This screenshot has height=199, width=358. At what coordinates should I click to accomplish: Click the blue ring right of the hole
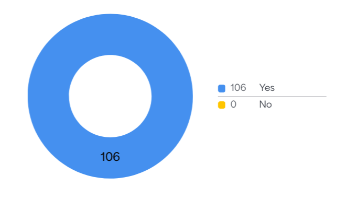click(172, 96)
